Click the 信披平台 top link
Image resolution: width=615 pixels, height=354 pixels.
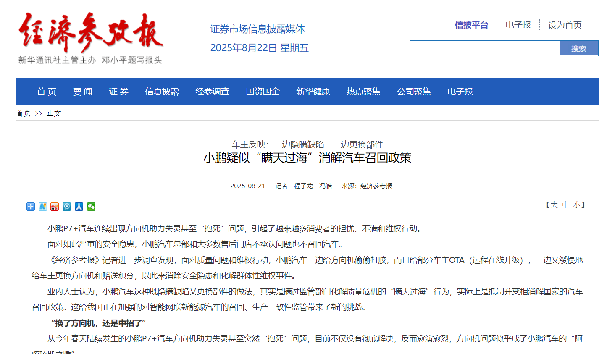tap(471, 25)
